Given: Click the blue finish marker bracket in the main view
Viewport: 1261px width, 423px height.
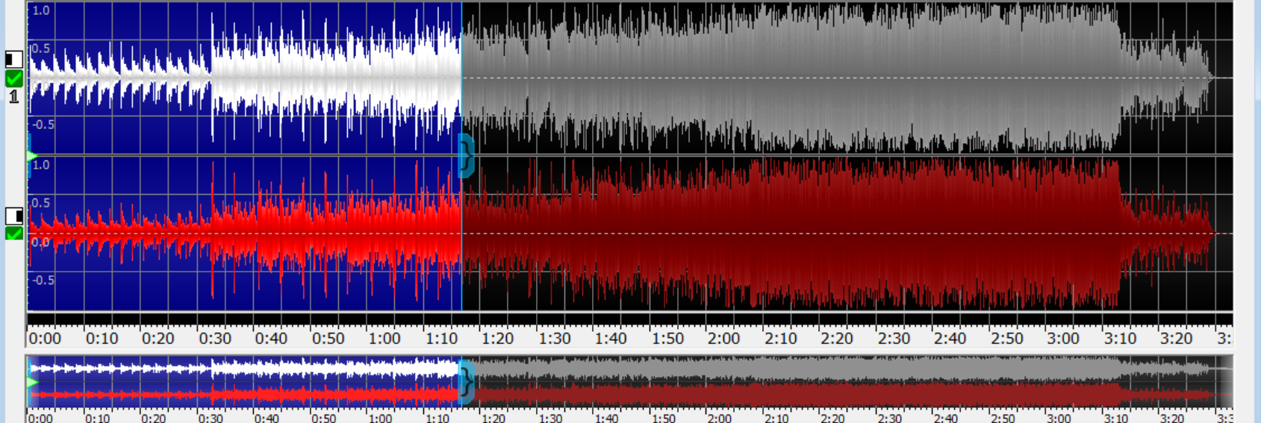Looking at the screenshot, I should point(466,156).
